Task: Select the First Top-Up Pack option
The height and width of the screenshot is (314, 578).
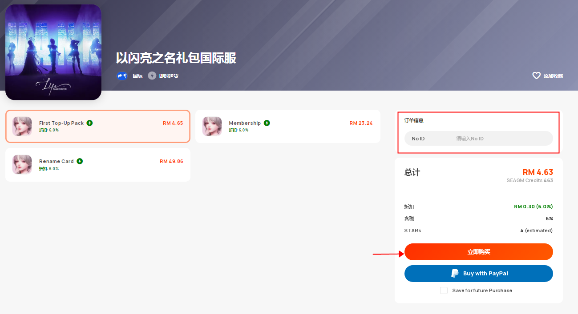Action: click(x=98, y=126)
